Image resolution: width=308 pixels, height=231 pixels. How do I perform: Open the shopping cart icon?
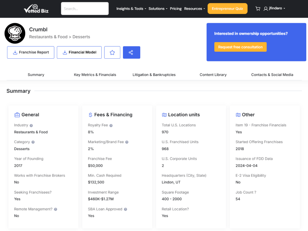[258, 9]
